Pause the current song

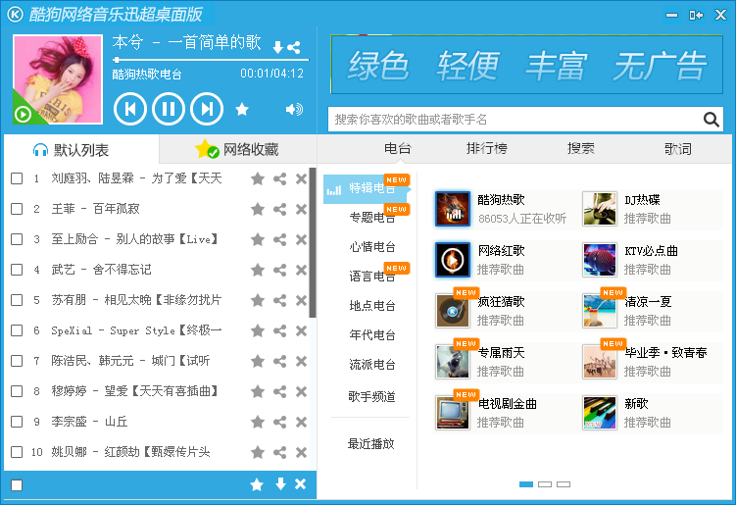[169, 109]
